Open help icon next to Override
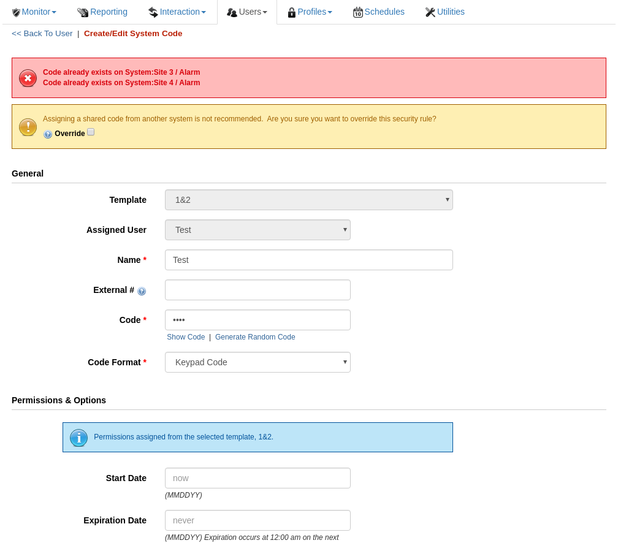 coord(48,134)
